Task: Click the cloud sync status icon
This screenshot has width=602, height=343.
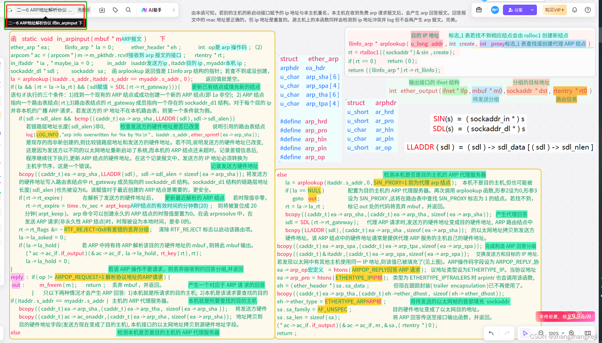Action: pos(10,10)
